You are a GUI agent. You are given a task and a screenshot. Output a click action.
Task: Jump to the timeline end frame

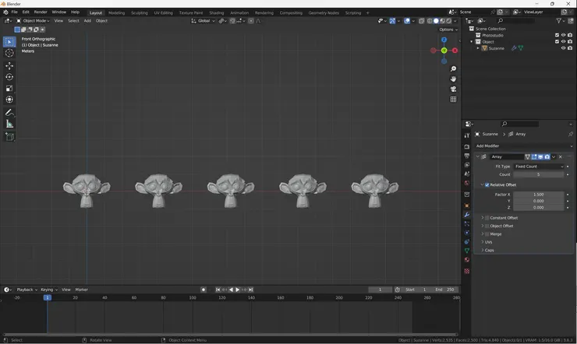[x=251, y=290]
